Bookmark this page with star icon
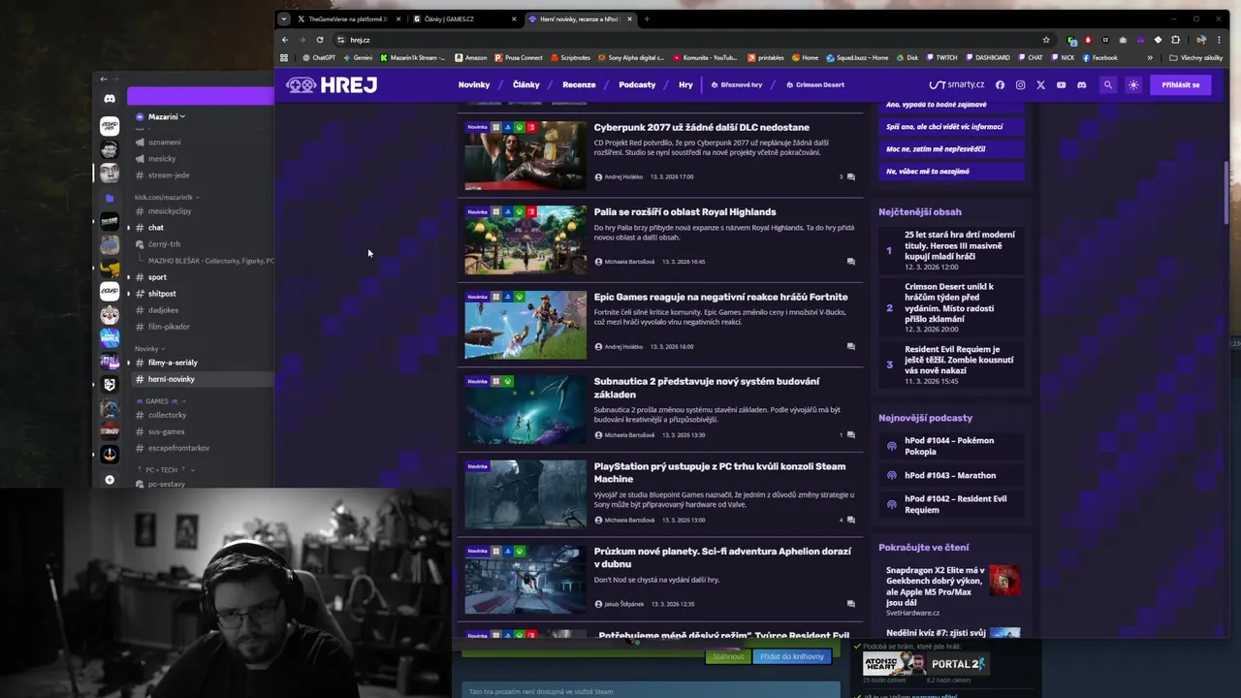This screenshot has height=698, width=1241. (1046, 40)
